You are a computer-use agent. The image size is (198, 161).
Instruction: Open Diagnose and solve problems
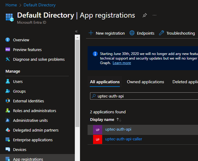click(39, 59)
